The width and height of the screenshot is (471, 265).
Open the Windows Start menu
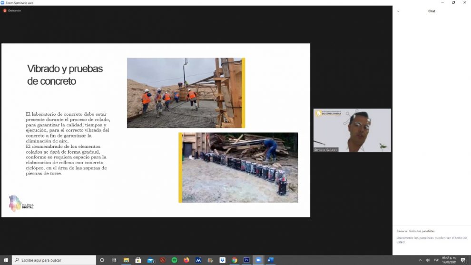pos(6,260)
